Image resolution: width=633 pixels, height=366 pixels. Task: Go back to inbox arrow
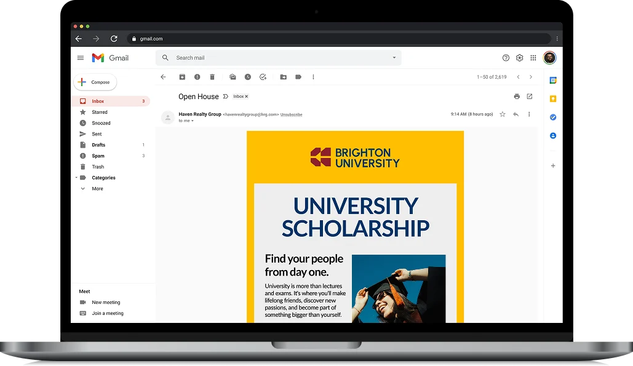163,77
